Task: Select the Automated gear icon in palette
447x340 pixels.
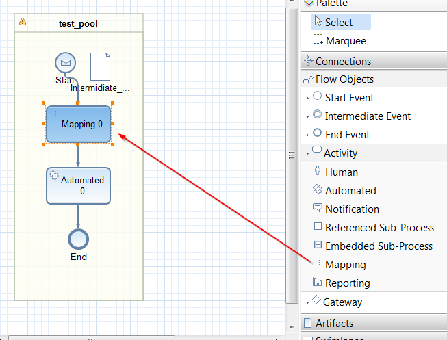Action: (318, 189)
